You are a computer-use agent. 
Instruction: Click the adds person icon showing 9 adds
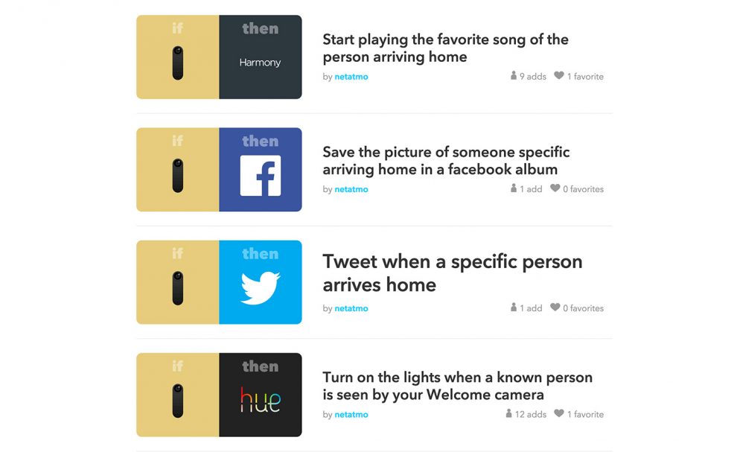point(514,76)
